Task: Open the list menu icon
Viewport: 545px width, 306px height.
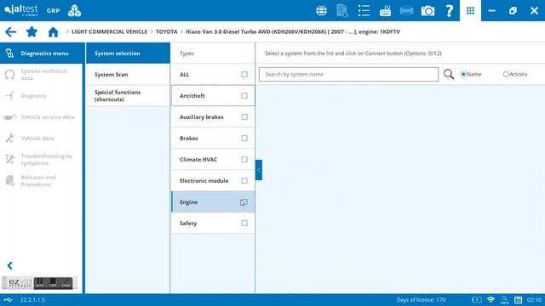Action: (364, 11)
